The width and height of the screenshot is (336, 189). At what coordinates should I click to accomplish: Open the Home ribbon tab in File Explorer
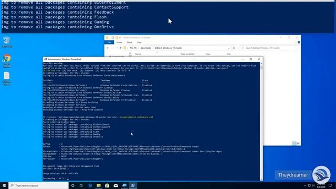tap(119, 43)
